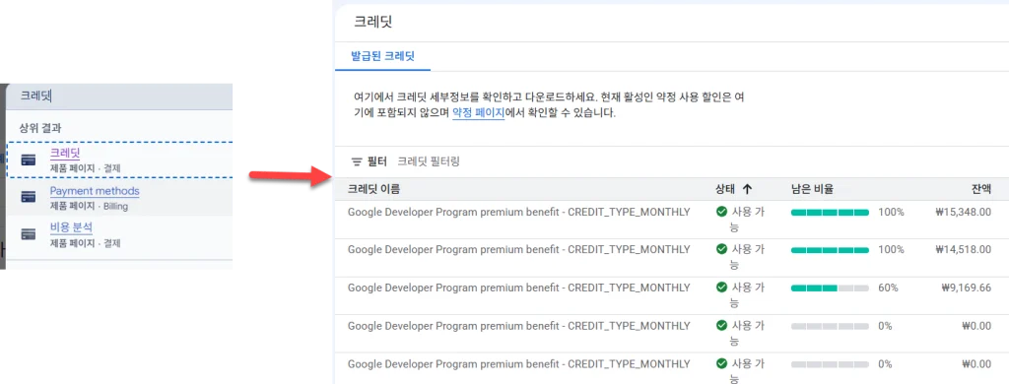
Task: Click the 60% remaining progress bar
Action: [x=830, y=288]
